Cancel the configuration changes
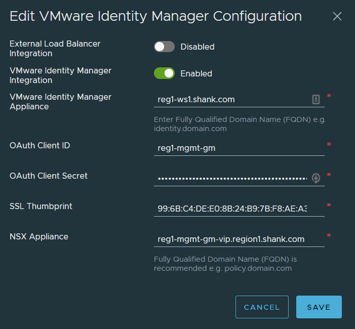The image size is (355, 329). click(x=262, y=307)
